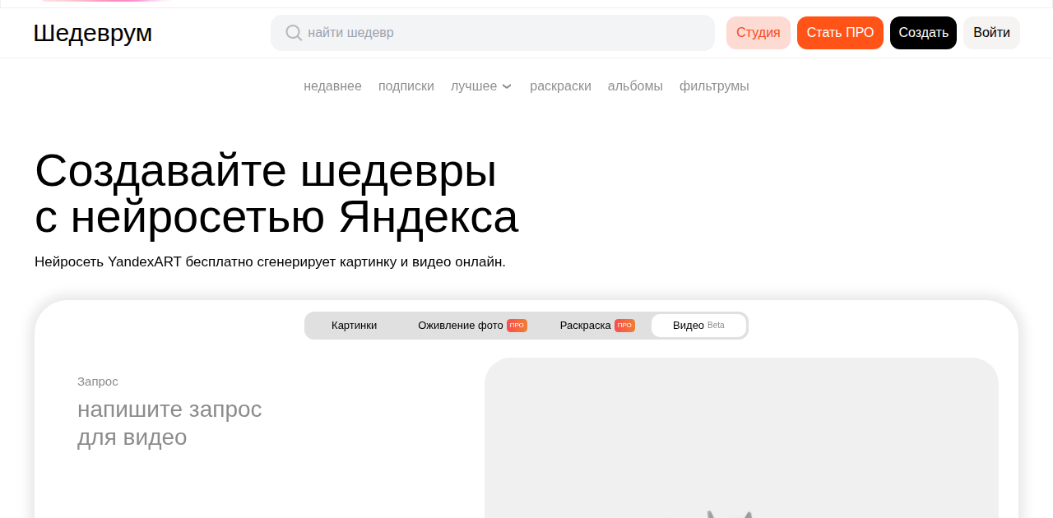Open the Студия button
1053x518 pixels.
click(758, 33)
